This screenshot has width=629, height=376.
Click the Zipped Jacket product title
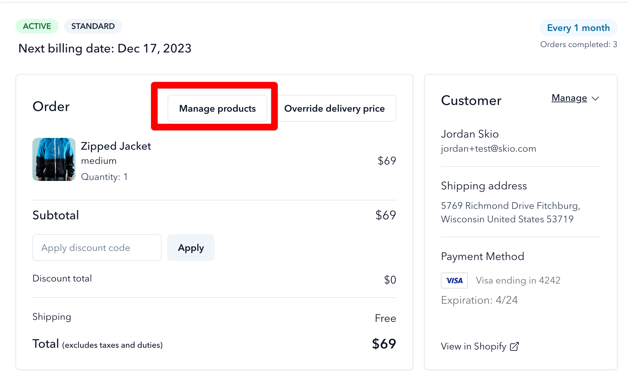[116, 146]
